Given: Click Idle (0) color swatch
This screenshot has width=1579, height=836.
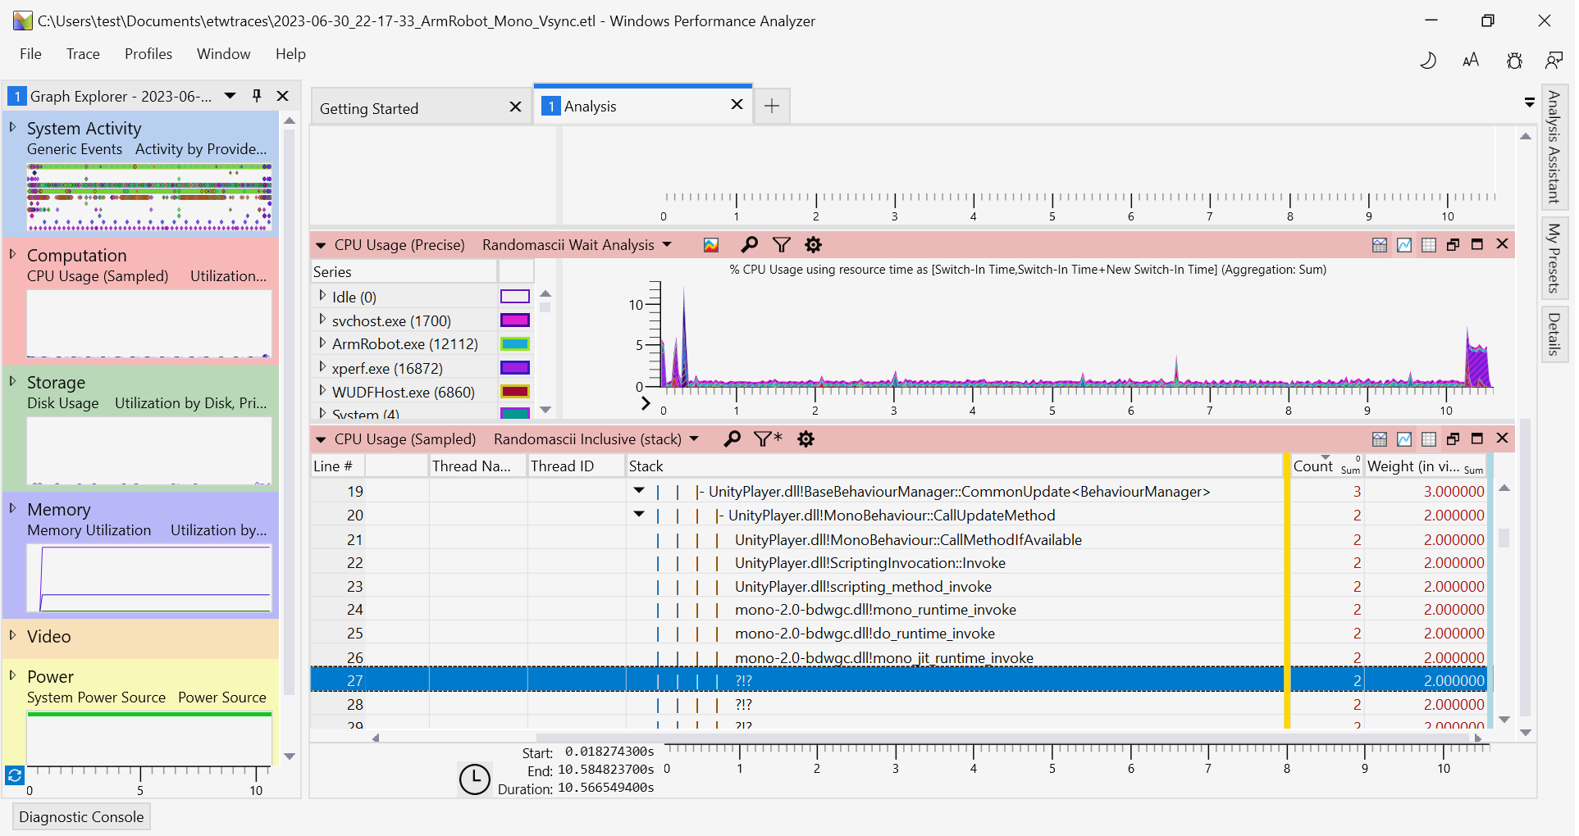Looking at the screenshot, I should coord(515,297).
